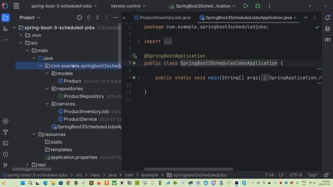Viewport: 333px width, 187px height.
Task: Click Spring bean gutter icon on line 6
Action: (x=134, y=56)
